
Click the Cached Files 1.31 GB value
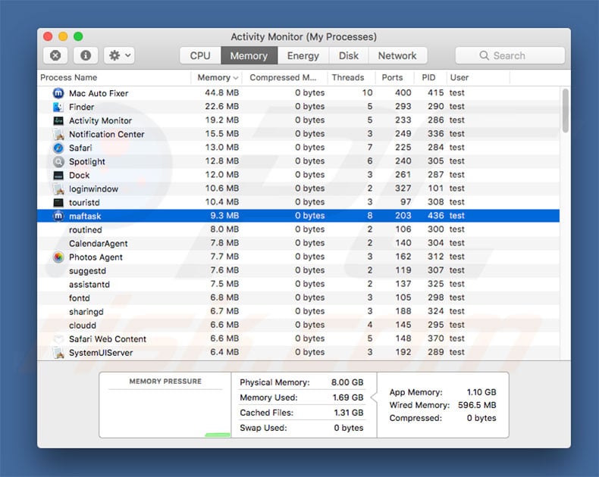pos(348,413)
